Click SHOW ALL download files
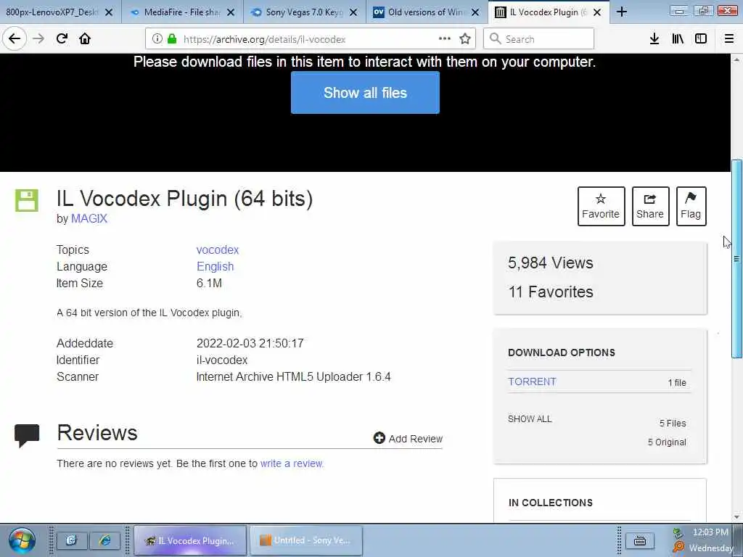 (530, 418)
